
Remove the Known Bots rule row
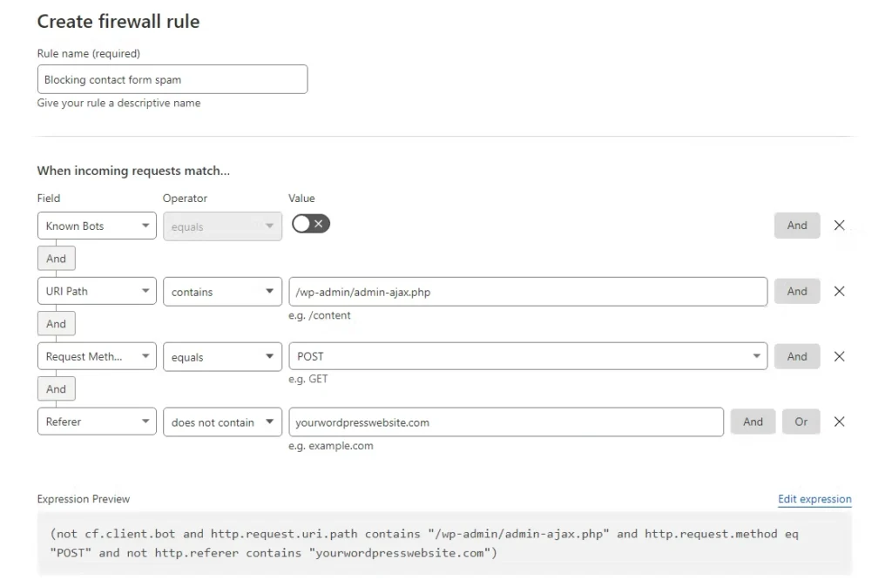[x=839, y=226]
